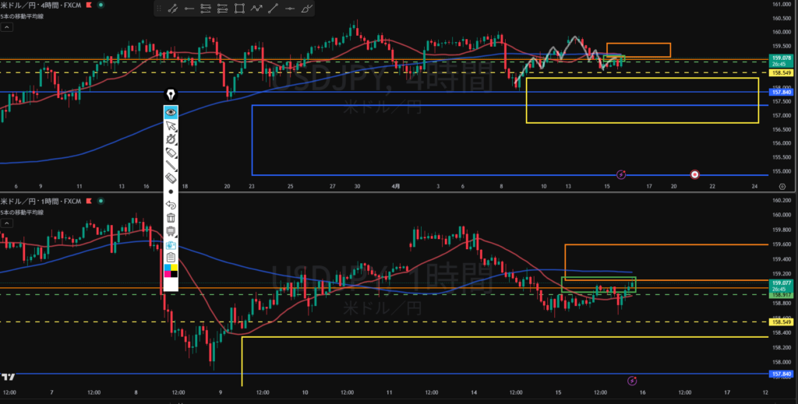This screenshot has height=404, width=798.
Task: Select the rectangle drawing tool in top toolbar
Action: click(239, 9)
